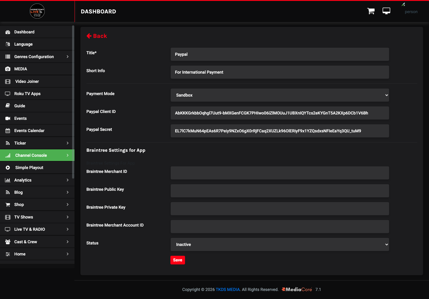429x299 pixels.
Task: Click the red Save button
Action: pos(178,260)
